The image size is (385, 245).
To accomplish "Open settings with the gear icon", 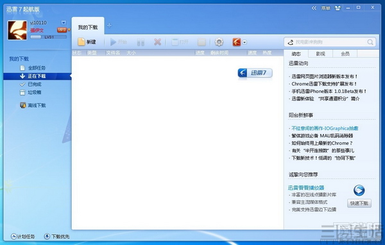I will [219, 42].
